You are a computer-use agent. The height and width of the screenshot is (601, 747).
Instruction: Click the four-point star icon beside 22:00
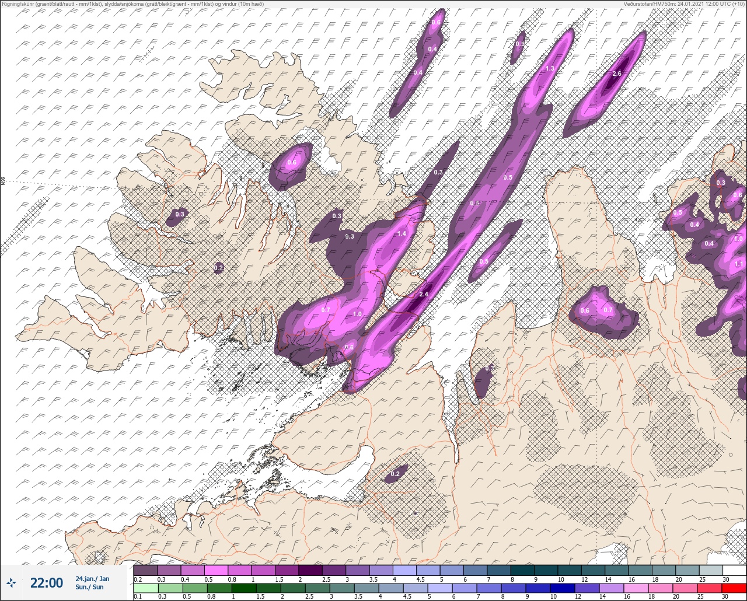click(12, 583)
